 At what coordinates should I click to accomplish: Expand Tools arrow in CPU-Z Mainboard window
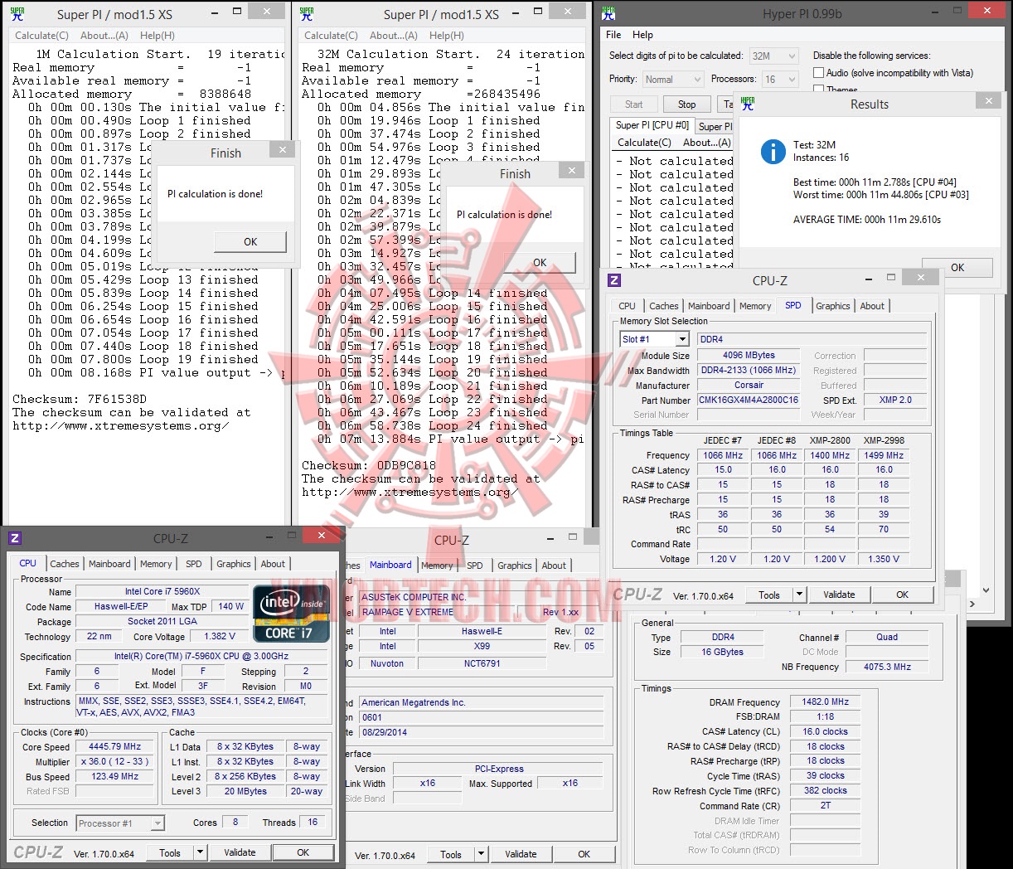[481, 854]
